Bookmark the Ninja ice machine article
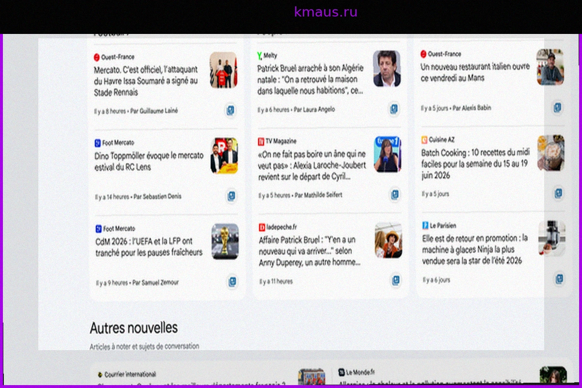This screenshot has height=388, width=582. point(560,279)
